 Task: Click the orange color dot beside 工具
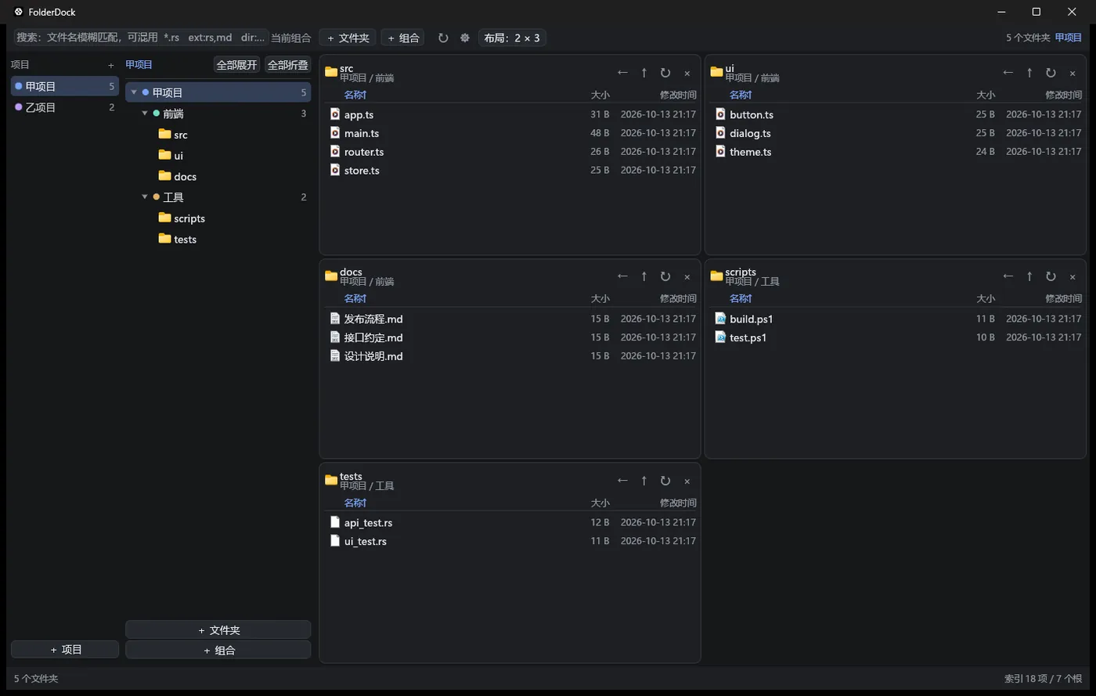pos(157,197)
